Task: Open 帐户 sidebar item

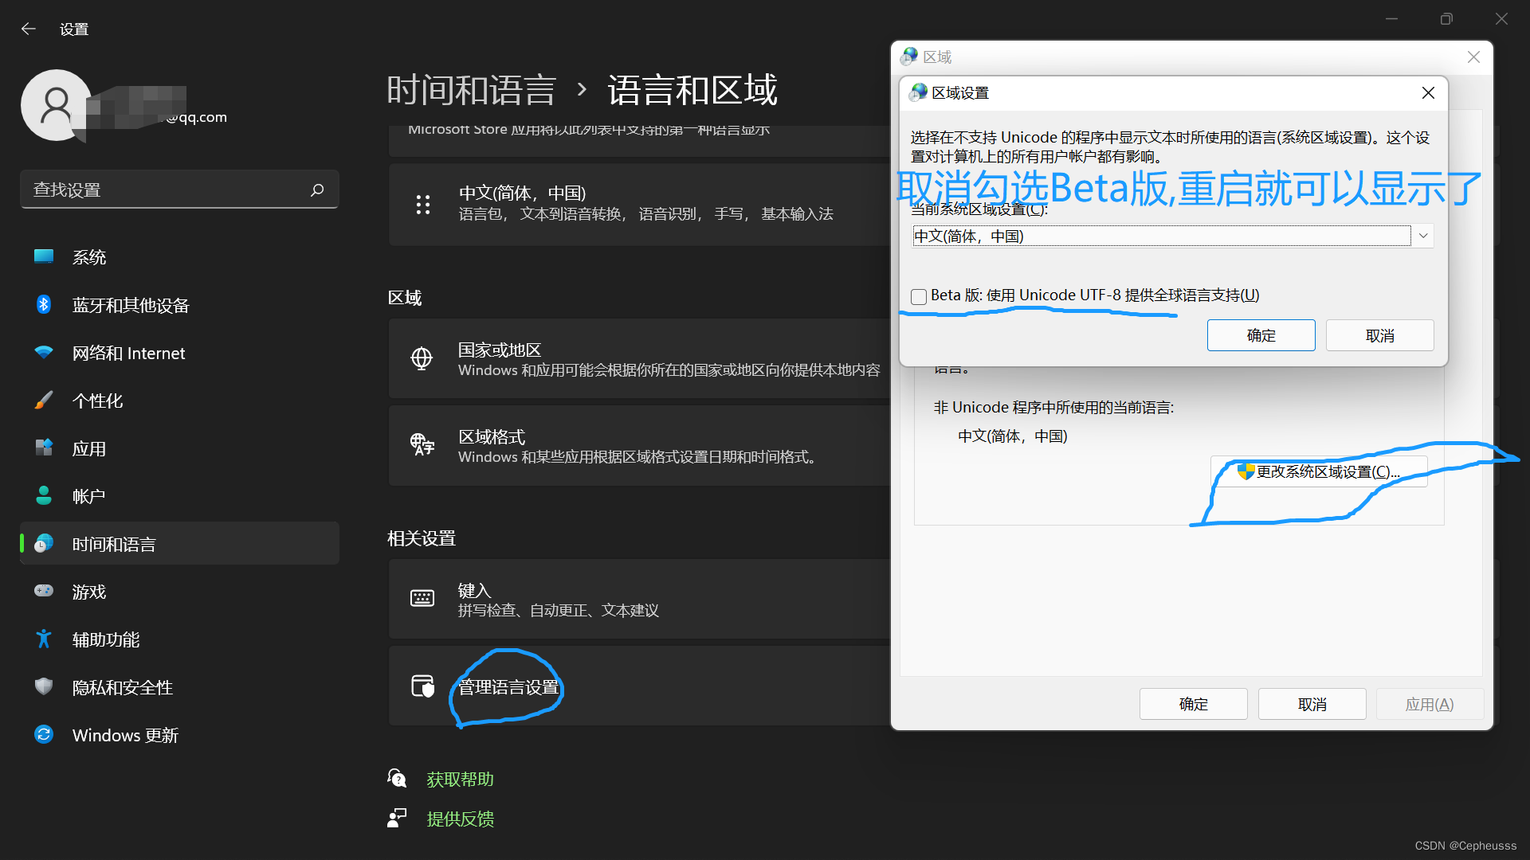Action: [x=89, y=496]
